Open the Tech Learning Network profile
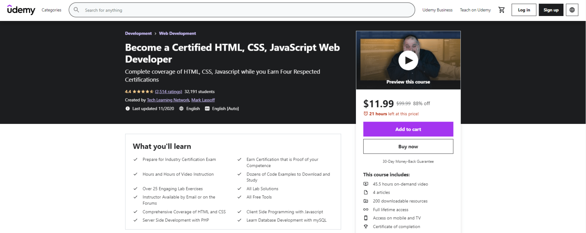 pos(168,100)
